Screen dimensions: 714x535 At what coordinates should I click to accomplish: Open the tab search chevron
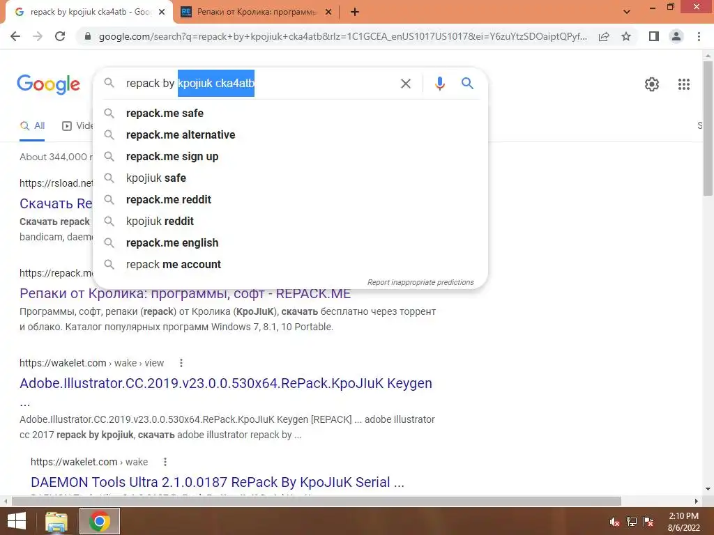pyautogui.click(x=627, y=12)
